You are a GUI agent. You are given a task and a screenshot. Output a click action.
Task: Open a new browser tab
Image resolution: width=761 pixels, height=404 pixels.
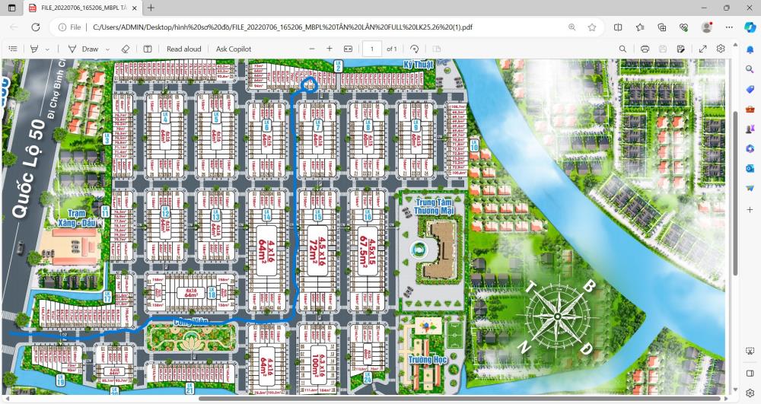point(151,8)
